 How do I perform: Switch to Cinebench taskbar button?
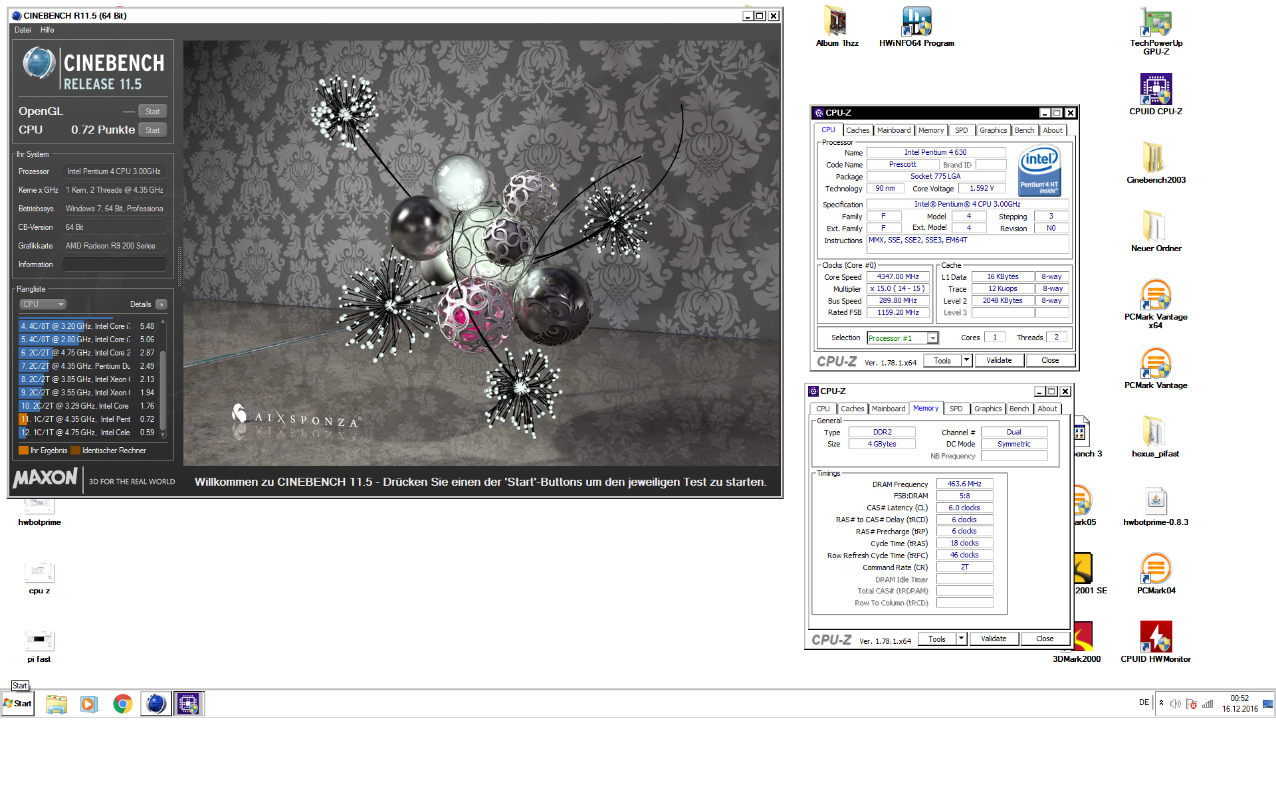tap(156, 704)
